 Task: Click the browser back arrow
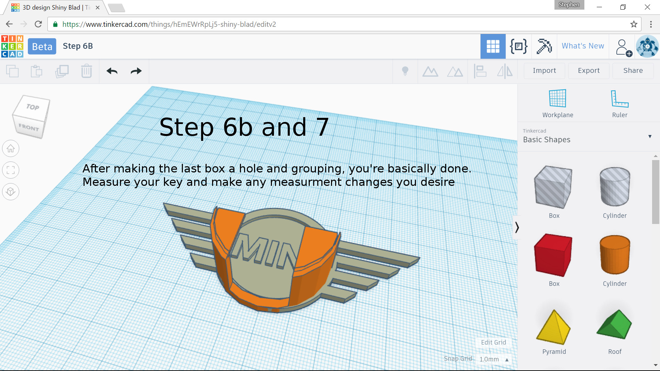[9, 24]
